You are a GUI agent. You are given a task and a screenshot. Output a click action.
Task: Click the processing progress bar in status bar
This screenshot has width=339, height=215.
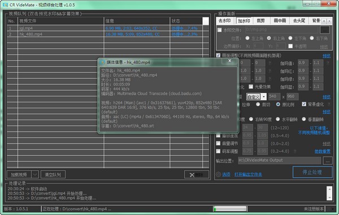(230, 209)
